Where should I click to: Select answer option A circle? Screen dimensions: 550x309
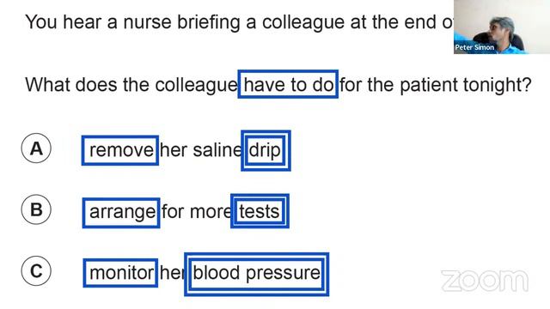click(36, 148)
